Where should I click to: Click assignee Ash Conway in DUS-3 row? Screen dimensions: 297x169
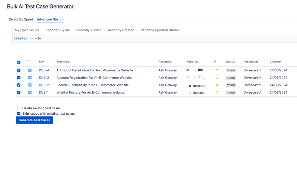(x=168, y=78)
